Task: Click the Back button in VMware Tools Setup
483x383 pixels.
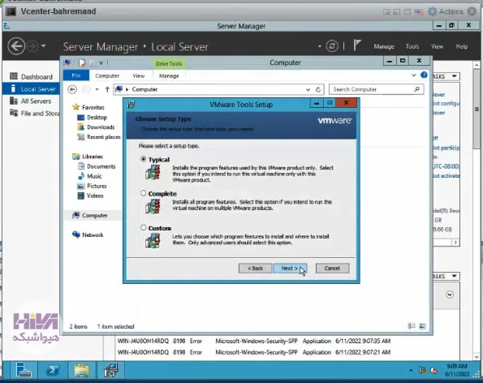Action: pos(255,268)
